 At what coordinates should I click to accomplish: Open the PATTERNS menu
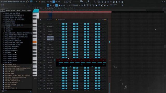pyautogui.click(x=10, y=2)
